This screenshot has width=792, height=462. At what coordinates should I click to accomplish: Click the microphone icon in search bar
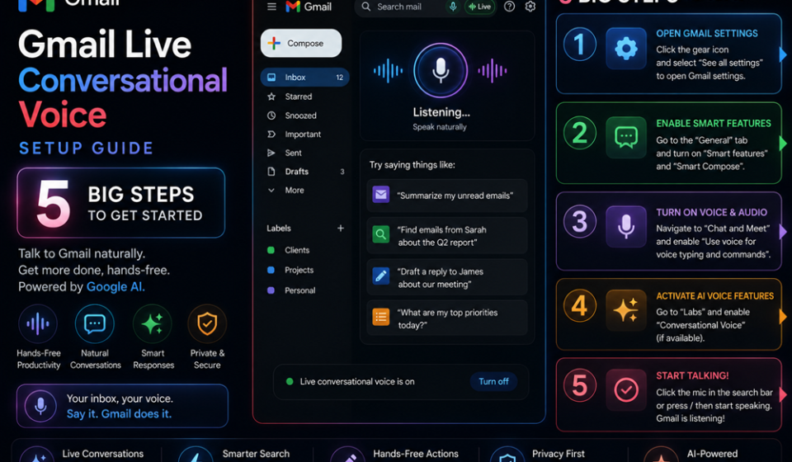point(453,7)
